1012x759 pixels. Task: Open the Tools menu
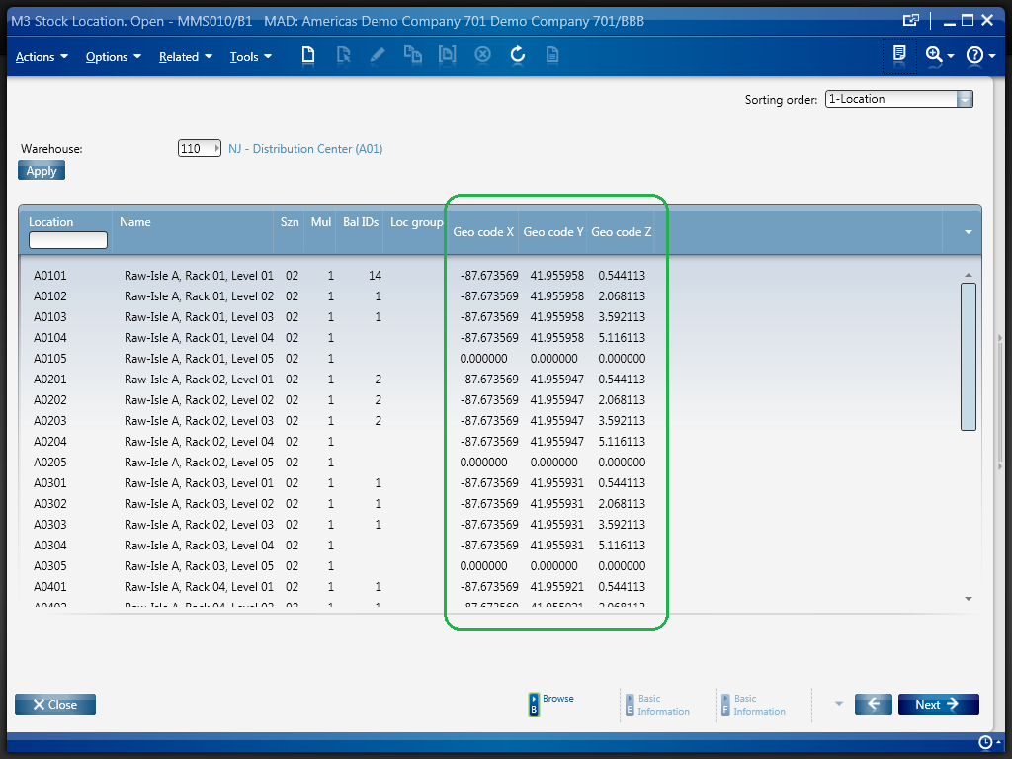[x=250, y=57]
